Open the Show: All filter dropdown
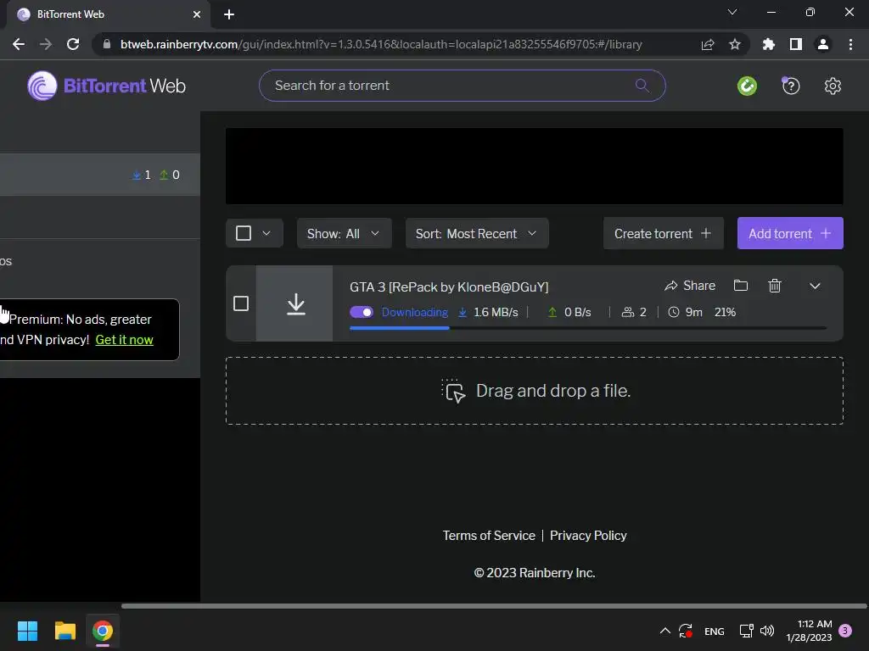The image size is (869, 651). [345, 233]
